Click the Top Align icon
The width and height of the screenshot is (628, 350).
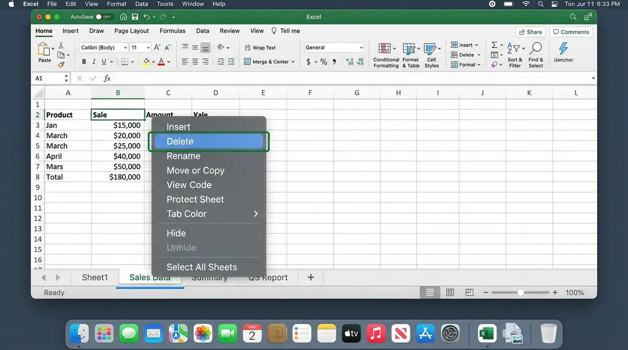click(x=185, y=47)
